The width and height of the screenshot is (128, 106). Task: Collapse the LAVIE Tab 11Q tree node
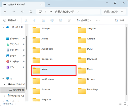[5, 84]
